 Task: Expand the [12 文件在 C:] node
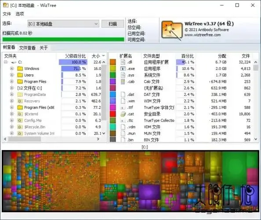tap(12, 88)
